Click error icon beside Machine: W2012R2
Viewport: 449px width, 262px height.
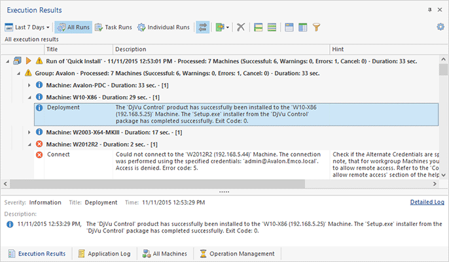[x=39, y=144]
